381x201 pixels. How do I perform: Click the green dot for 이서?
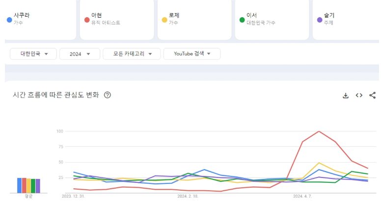(242, 20)
